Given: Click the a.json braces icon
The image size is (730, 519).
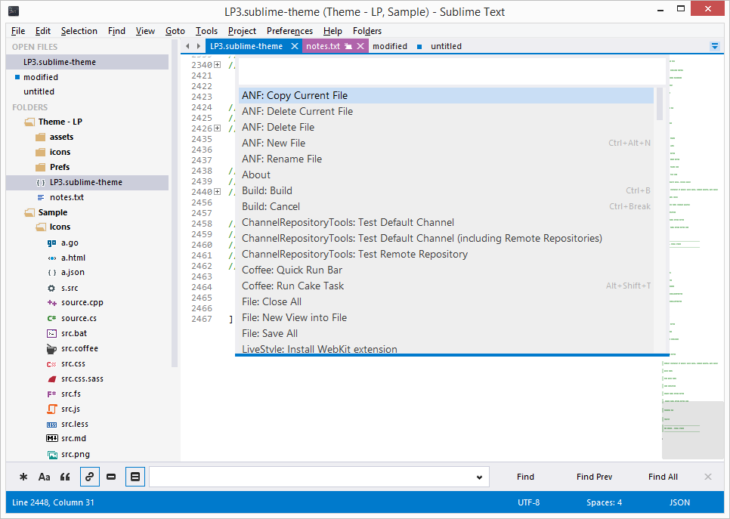Looking at the screenshot, I should click(51, 273).
